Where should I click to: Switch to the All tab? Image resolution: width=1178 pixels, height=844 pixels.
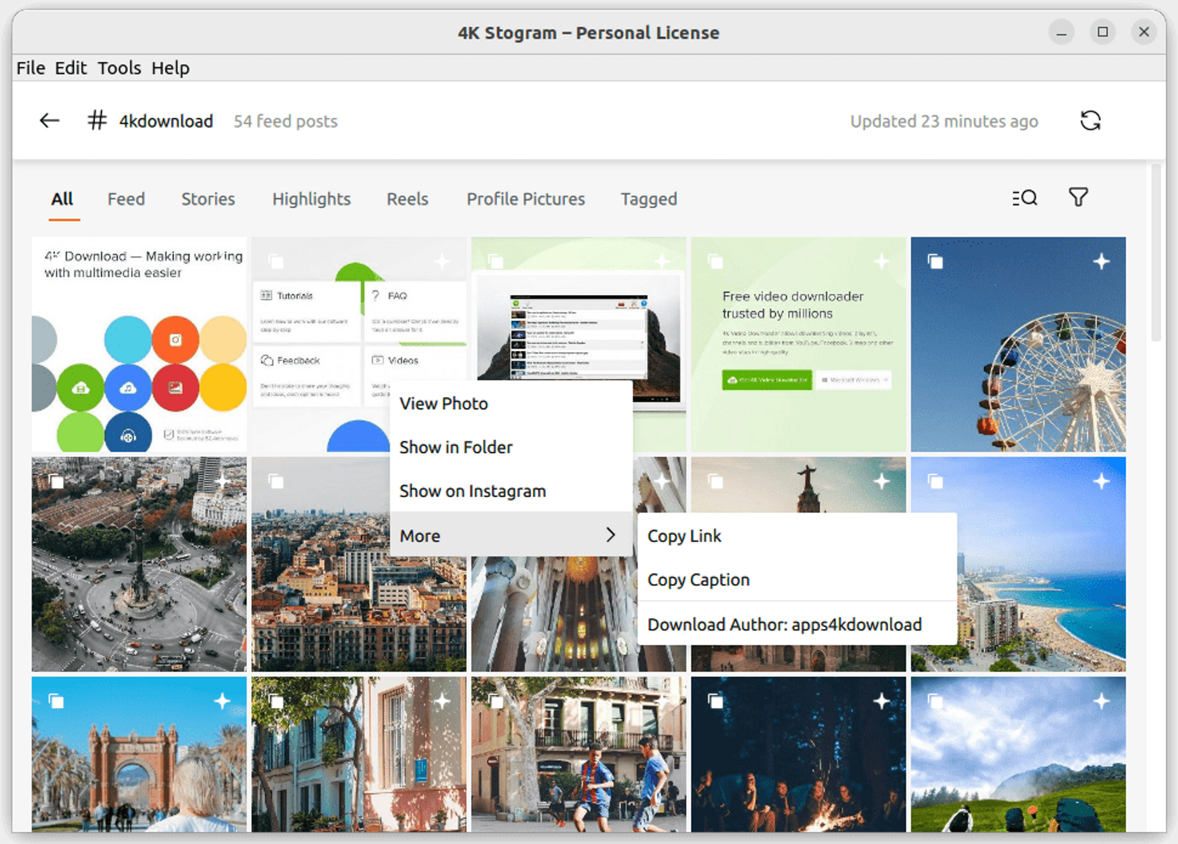62,199
